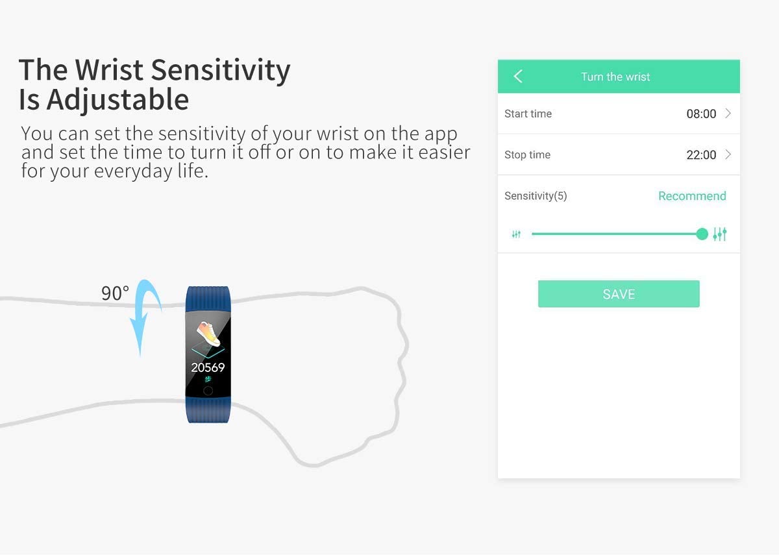Click the green steps glyph under 20569

coord(208,379)
